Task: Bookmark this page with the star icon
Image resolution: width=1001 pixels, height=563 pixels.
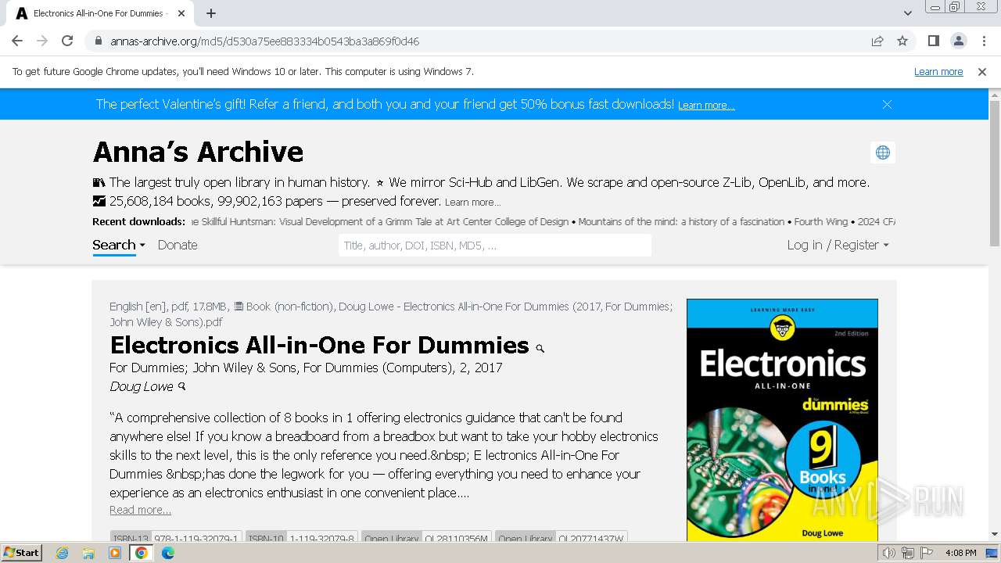Action: pyautogui.click(x=902, y=41)
